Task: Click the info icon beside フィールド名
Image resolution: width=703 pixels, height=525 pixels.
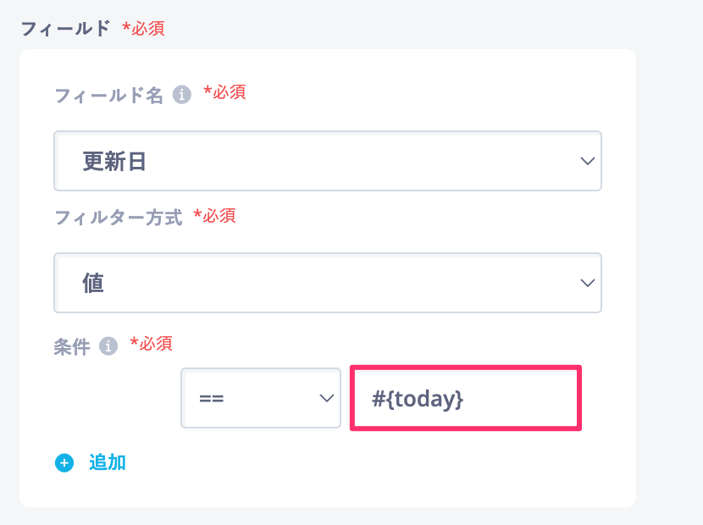Action: (182, 95)
